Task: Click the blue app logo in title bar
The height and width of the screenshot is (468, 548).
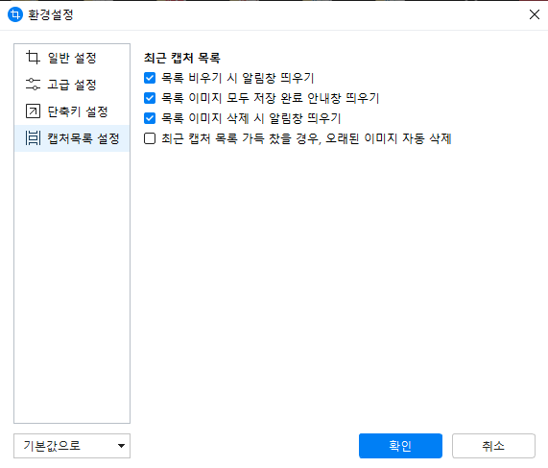Action: click(x=15, y=14)
